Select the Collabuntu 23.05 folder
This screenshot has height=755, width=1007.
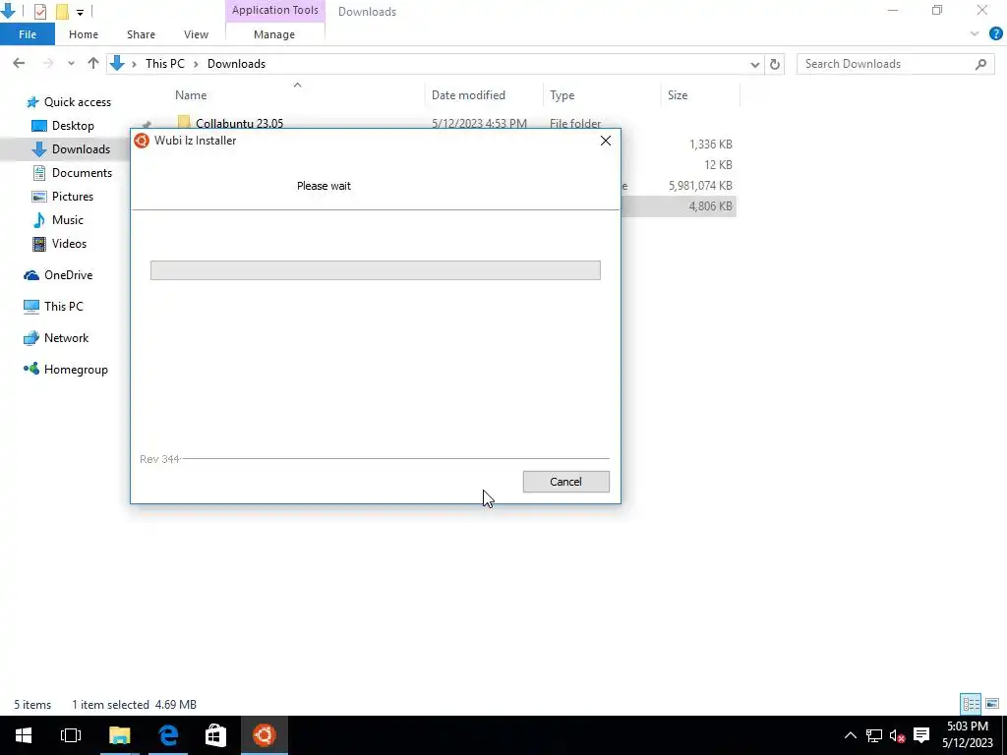[x=239, y=123]
